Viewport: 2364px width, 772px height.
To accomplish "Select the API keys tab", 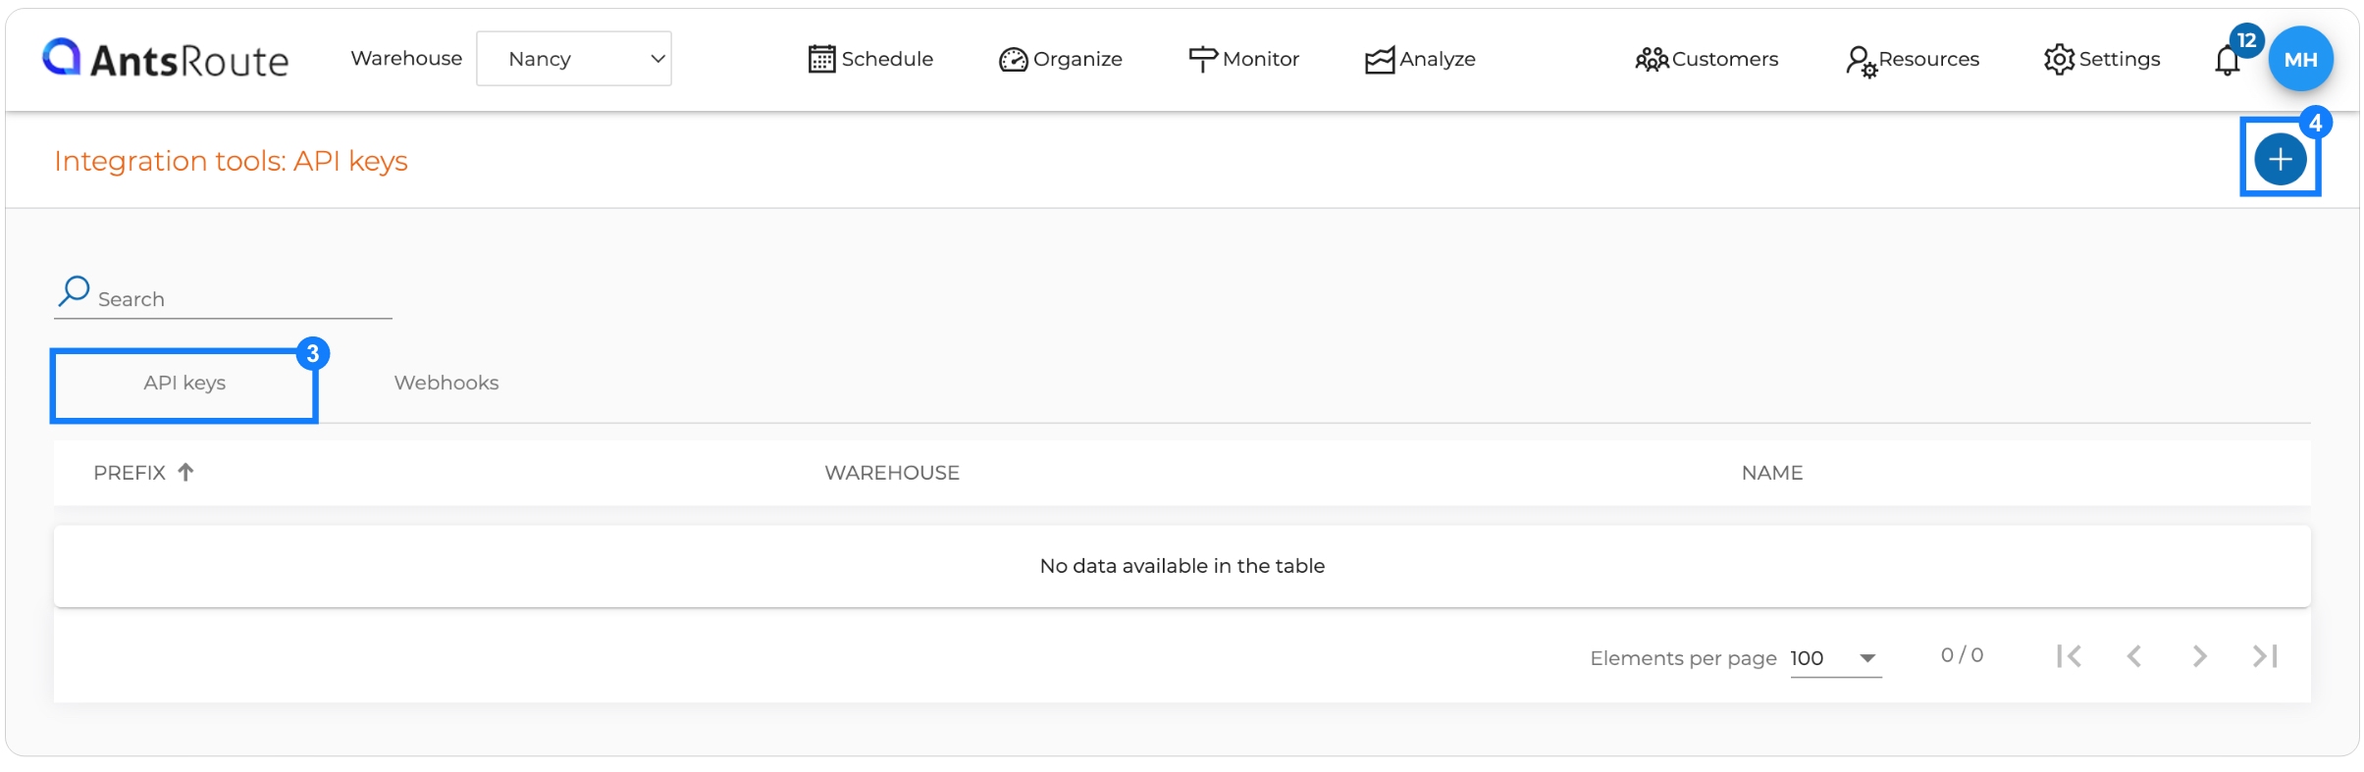I will pyautogui.click(x=184, y=383).
